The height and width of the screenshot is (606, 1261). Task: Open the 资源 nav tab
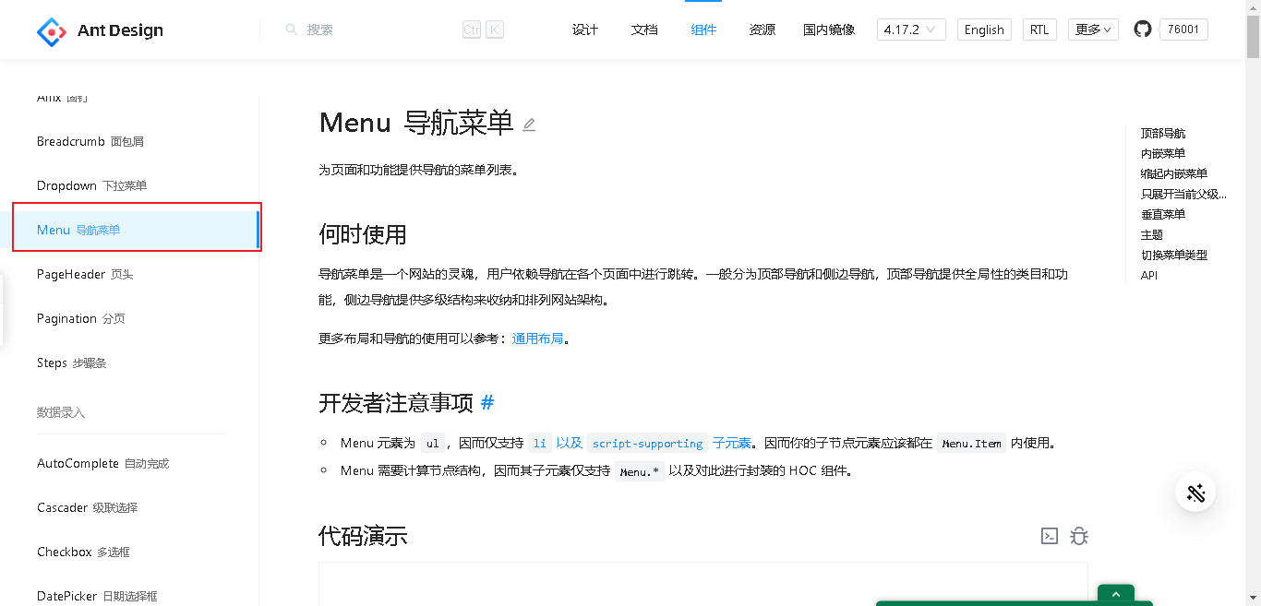(763, 30)
